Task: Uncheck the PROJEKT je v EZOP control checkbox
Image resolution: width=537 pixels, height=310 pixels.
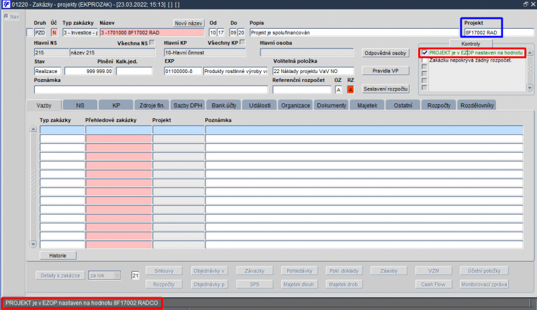Action: pos(424,53)
